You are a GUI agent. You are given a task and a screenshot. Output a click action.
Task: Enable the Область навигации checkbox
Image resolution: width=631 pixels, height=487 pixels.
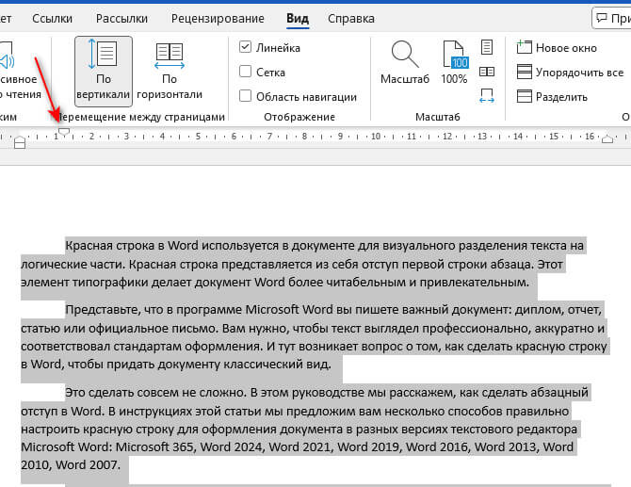pyautogui.click(x=246, y=95)
